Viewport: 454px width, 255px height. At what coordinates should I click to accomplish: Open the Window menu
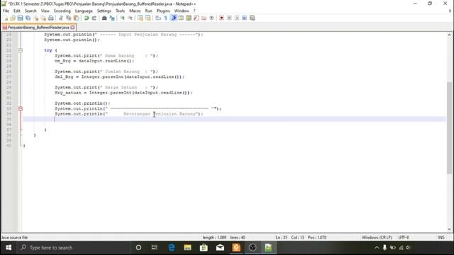pos(182,11)
